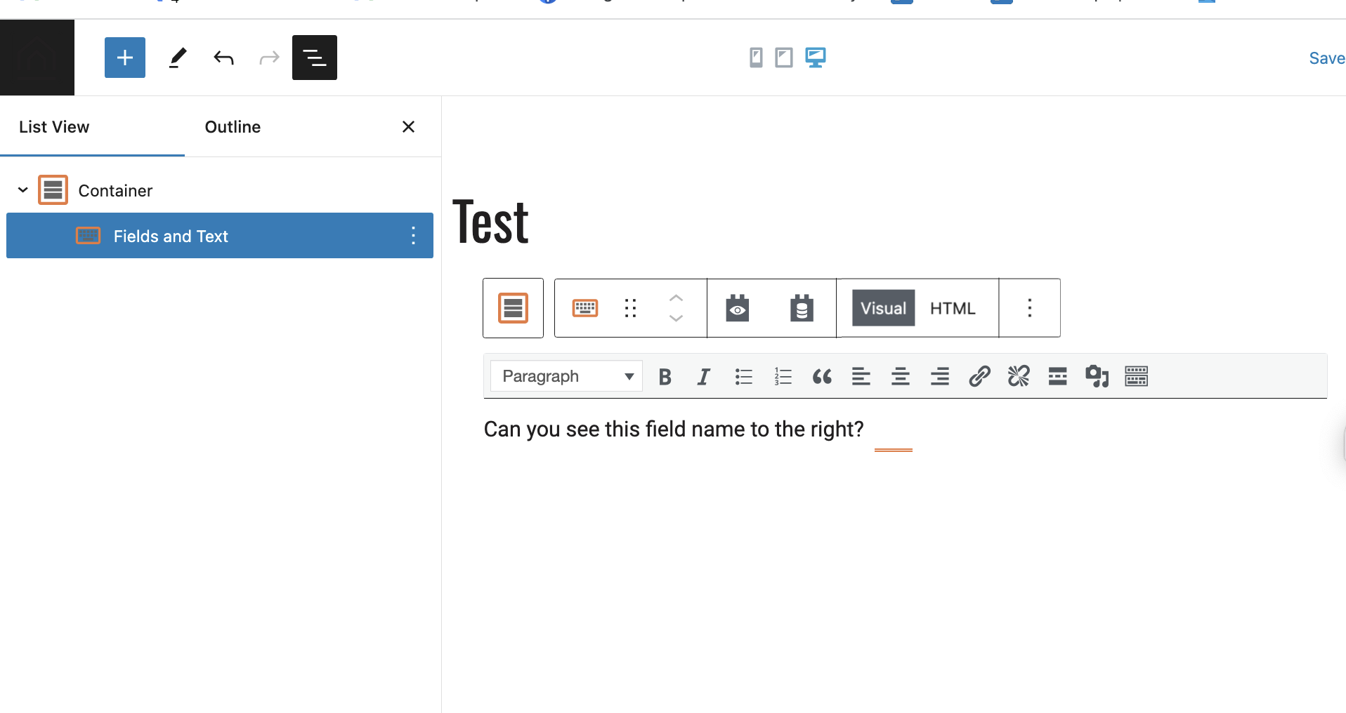Viewport: 1346px width, 713px height.
Task: Close the List View panel
Action: click(408, 127)
